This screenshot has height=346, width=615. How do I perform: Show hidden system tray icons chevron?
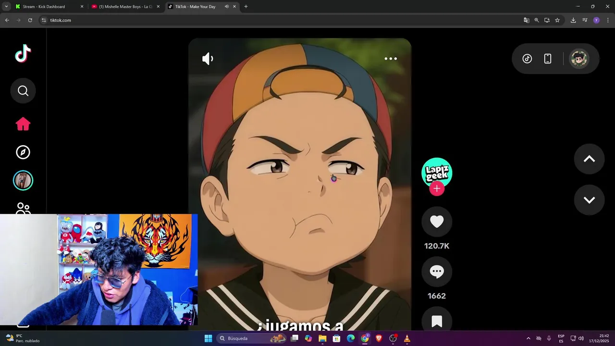[529, 338]
